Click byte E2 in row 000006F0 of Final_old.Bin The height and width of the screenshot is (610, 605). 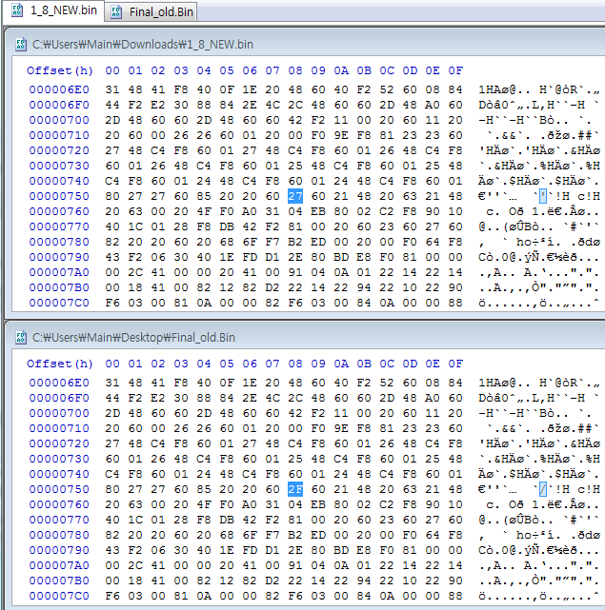click(158, 398)
